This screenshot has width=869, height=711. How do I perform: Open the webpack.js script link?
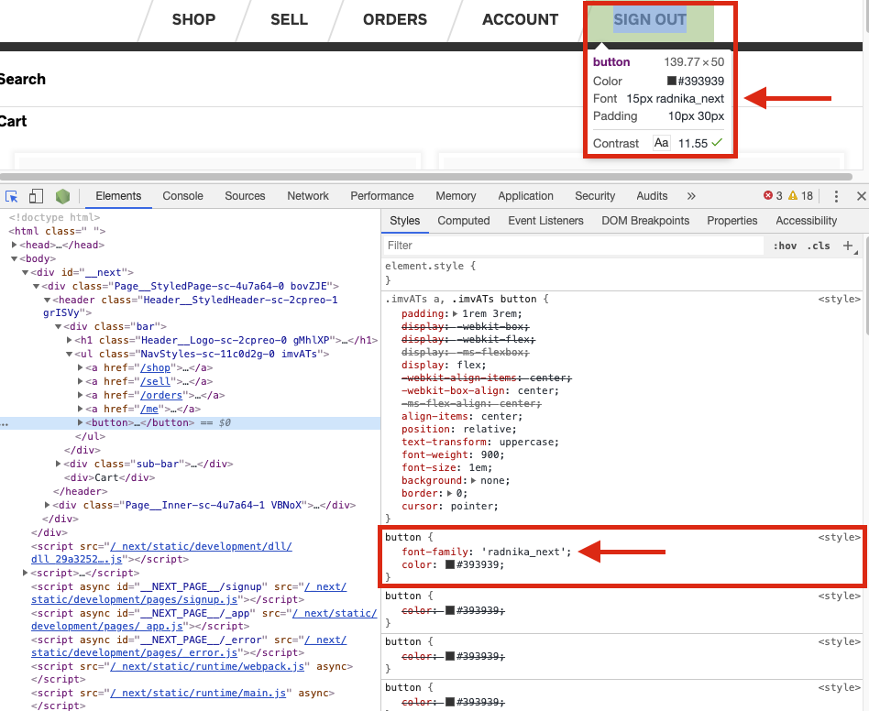pos(207,666)
